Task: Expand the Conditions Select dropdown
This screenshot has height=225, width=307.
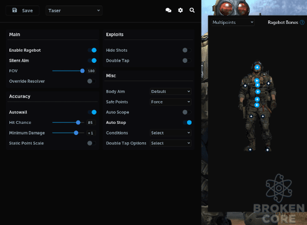Action: [x=170, y=133]
